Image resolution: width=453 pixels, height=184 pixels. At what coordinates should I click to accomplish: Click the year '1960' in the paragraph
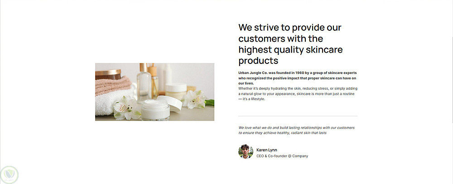pos(299,73)
